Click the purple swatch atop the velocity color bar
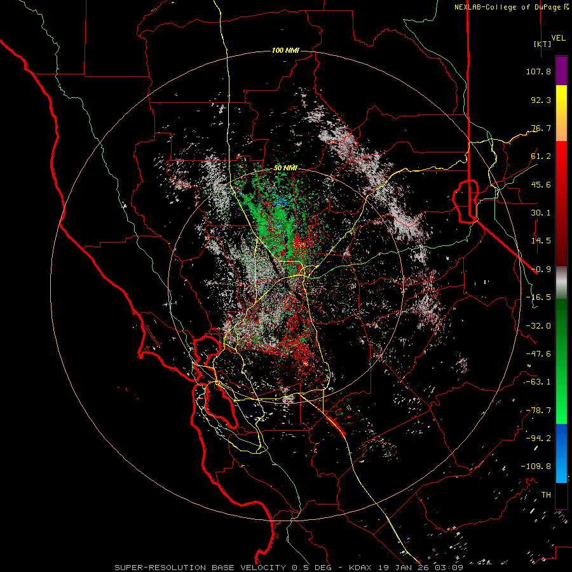Image resolution: width=572 pixels, height=572 pixels. (561, 71)
